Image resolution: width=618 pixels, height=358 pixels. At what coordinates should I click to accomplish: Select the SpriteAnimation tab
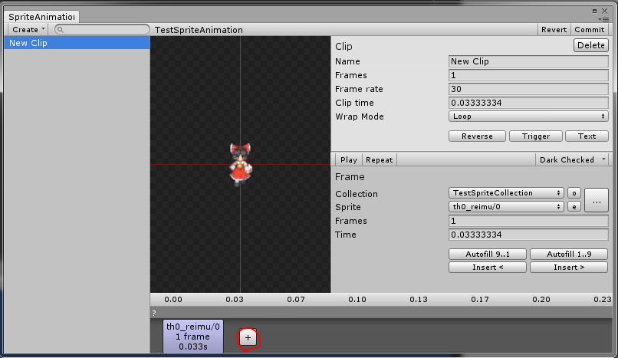click(41, 17)
